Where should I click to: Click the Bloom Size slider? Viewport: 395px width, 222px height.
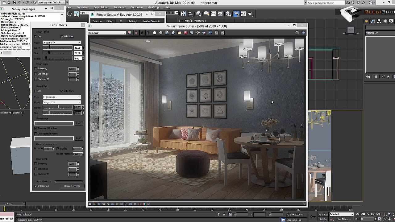[x=57, y=53]
